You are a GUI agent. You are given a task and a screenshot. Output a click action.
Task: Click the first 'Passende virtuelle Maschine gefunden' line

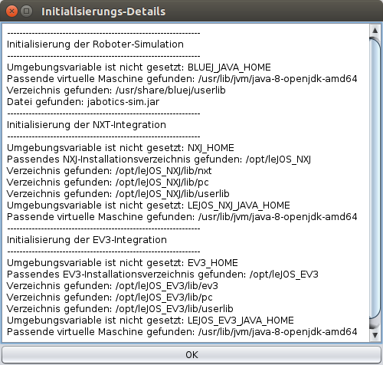click(x=182, y=79)
